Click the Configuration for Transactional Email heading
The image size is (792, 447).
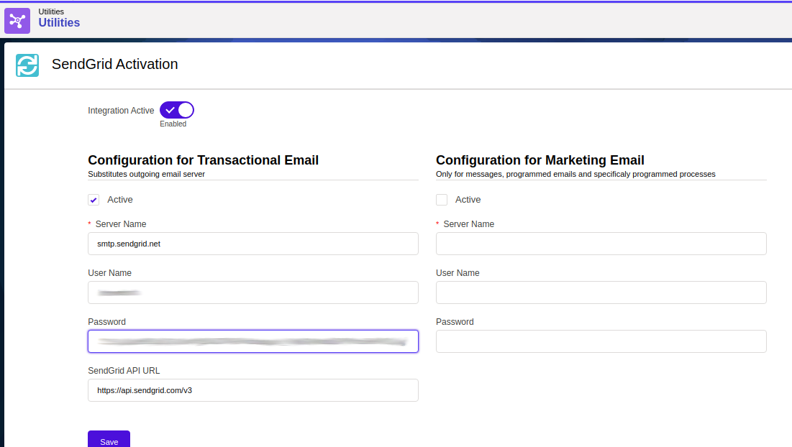click(x=203, y=160)
